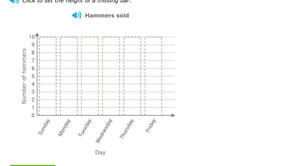Click the Tuesday green dashed bar

point(90,76)
